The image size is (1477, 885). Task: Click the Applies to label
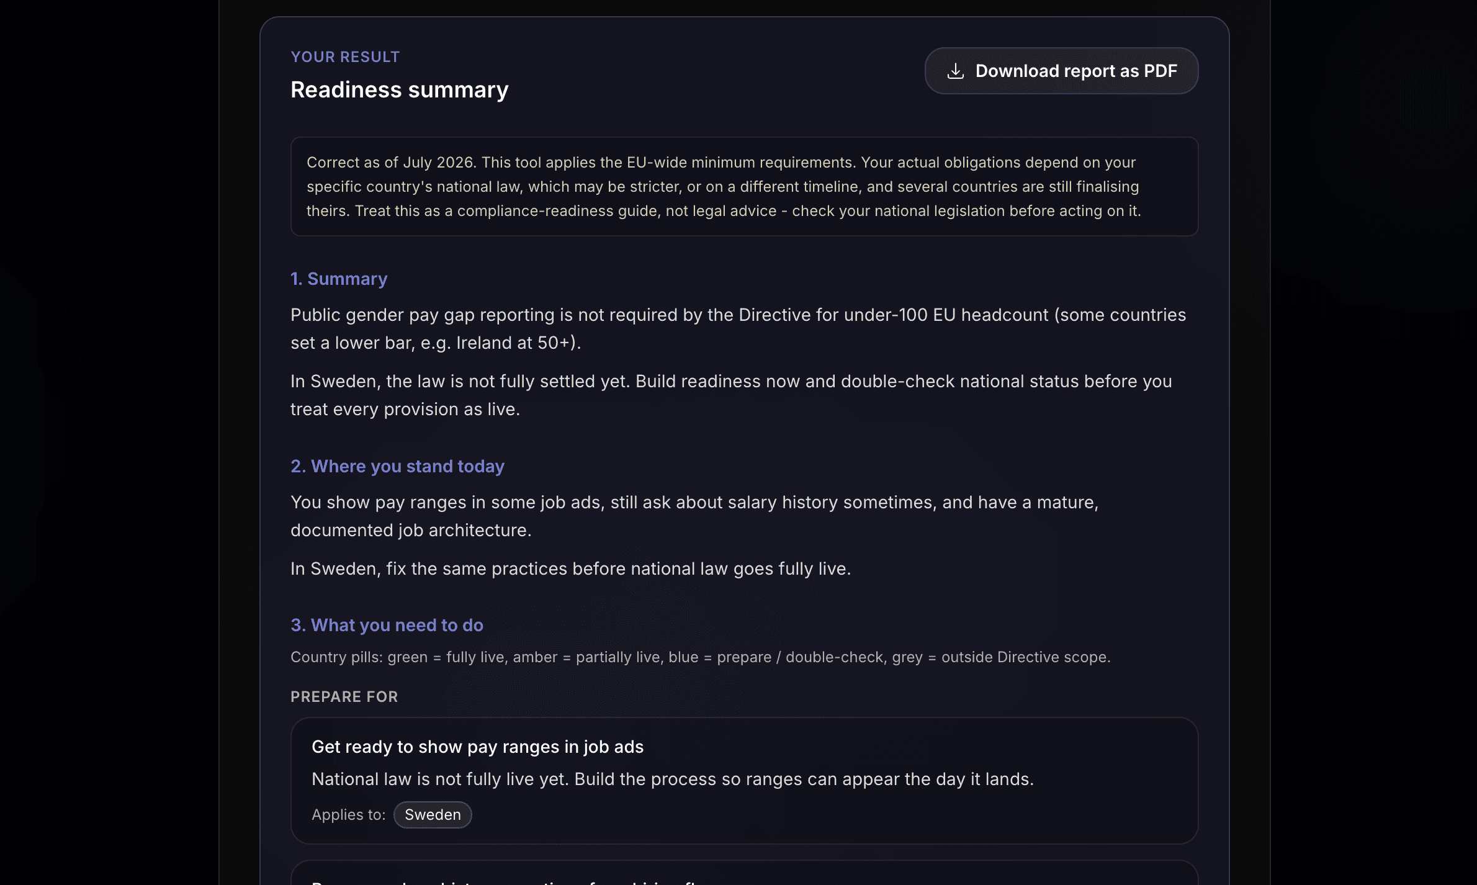pos(349,815)
